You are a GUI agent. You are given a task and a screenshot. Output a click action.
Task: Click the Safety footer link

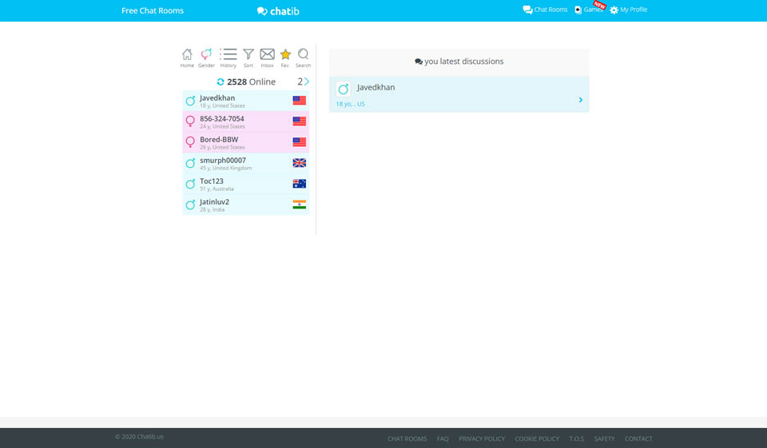click(604, 438)
